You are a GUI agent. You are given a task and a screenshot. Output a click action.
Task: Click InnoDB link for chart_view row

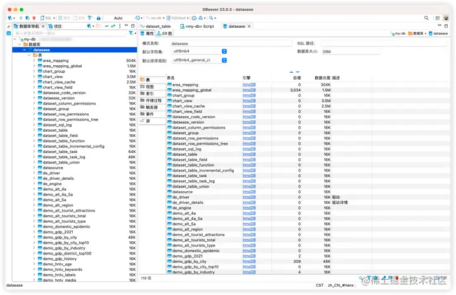(249, 101)
